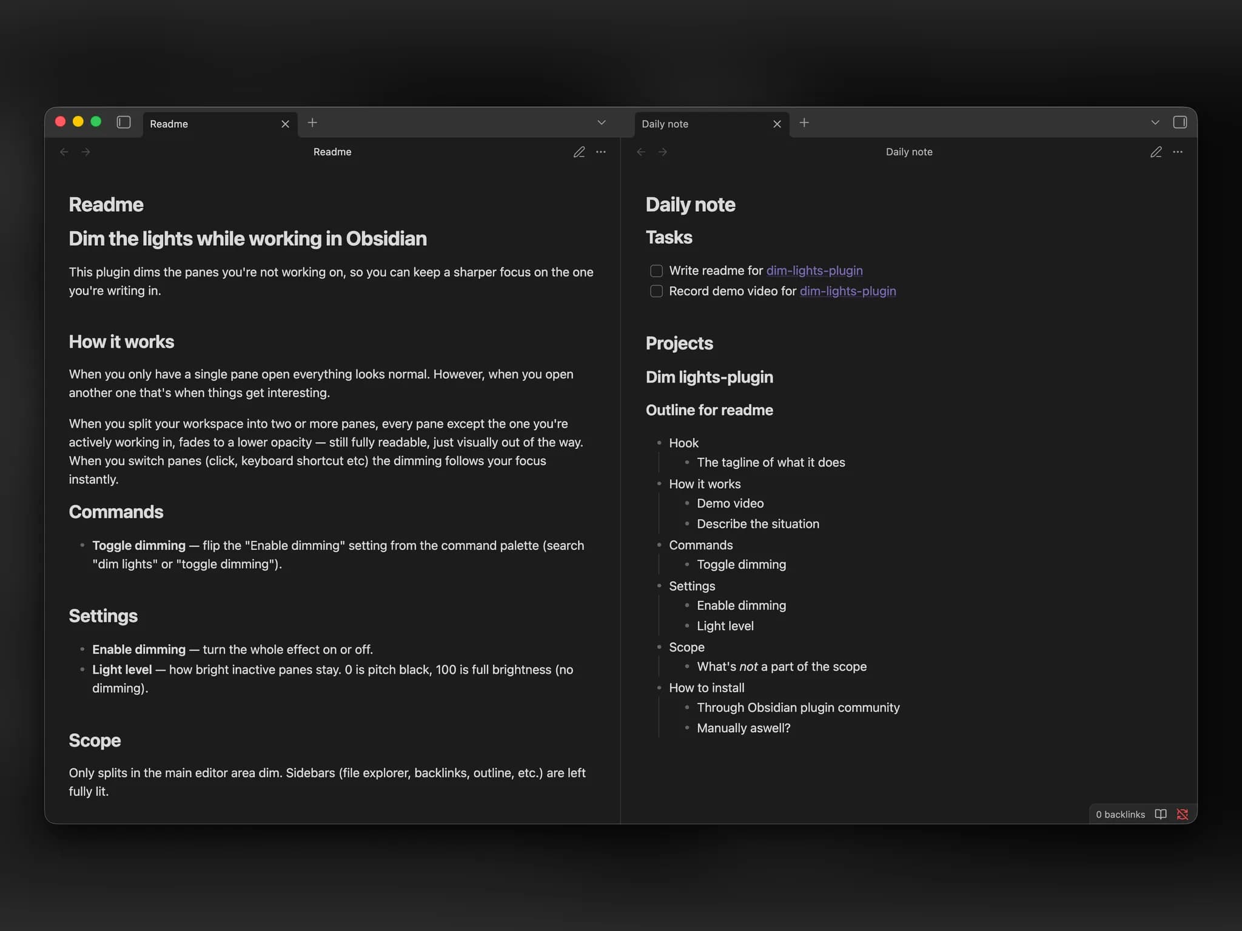Click the 0 backlinks status item

coord(1120,815)
